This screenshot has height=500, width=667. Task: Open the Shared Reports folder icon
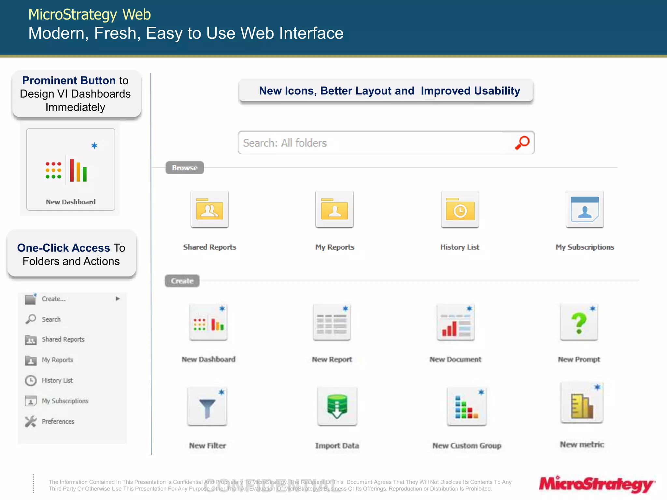pos(210,209)
